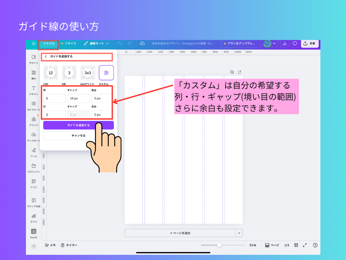Viewport: 346px width, 260px height.
Task: Open the 素材 elements panel
Action: coord(34,75)
